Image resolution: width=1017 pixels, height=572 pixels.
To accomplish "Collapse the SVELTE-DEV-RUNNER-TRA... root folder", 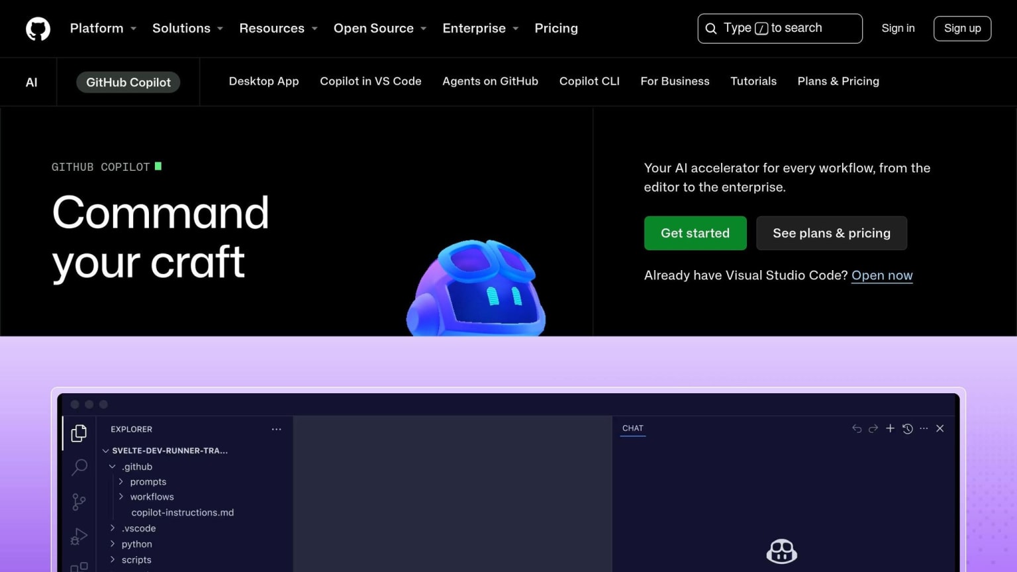I will (166, 451).
